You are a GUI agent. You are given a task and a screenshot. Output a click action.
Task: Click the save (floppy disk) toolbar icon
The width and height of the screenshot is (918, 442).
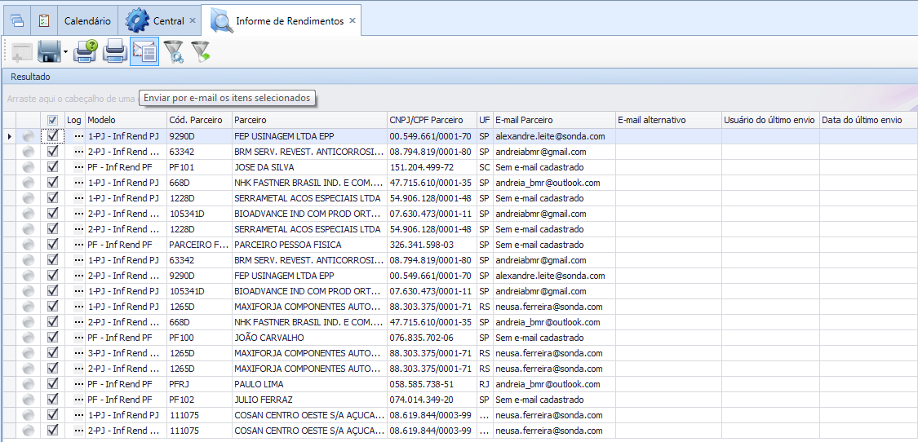point(49,51)
